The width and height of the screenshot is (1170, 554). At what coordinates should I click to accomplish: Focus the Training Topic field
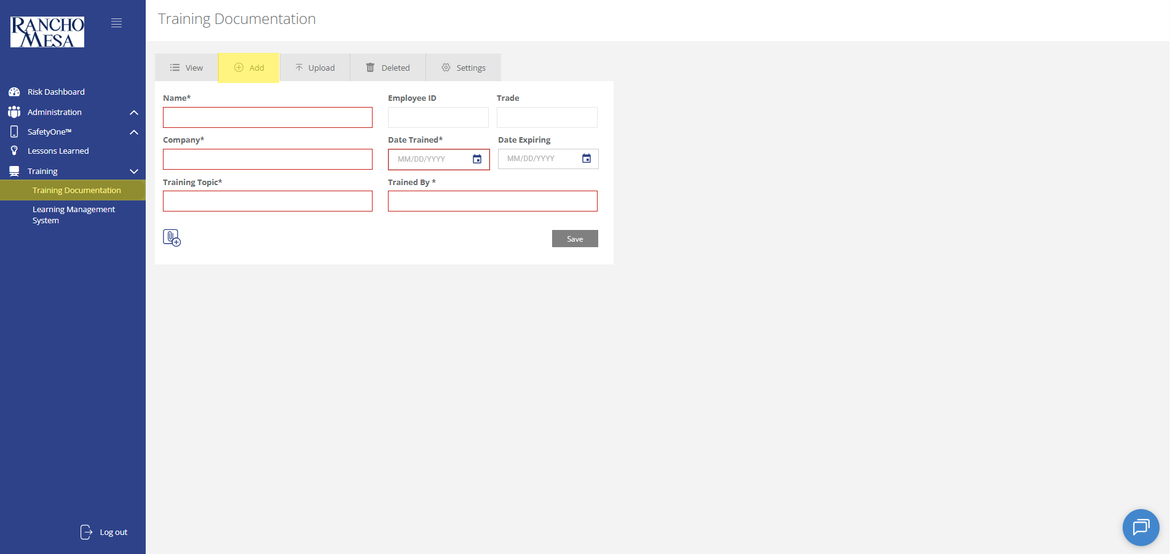click(267, 201)
